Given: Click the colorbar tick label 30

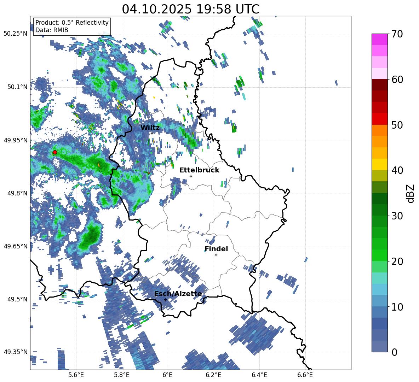Looking at the screenshot, I should tap(397, 216).
